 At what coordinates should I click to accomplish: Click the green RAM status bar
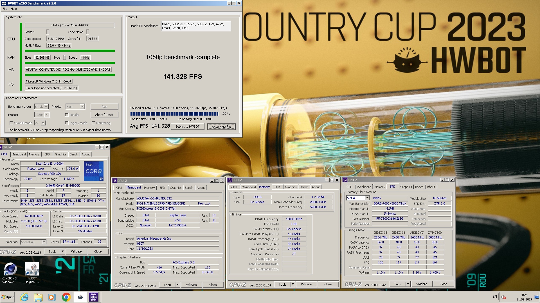tap(69, 63)
